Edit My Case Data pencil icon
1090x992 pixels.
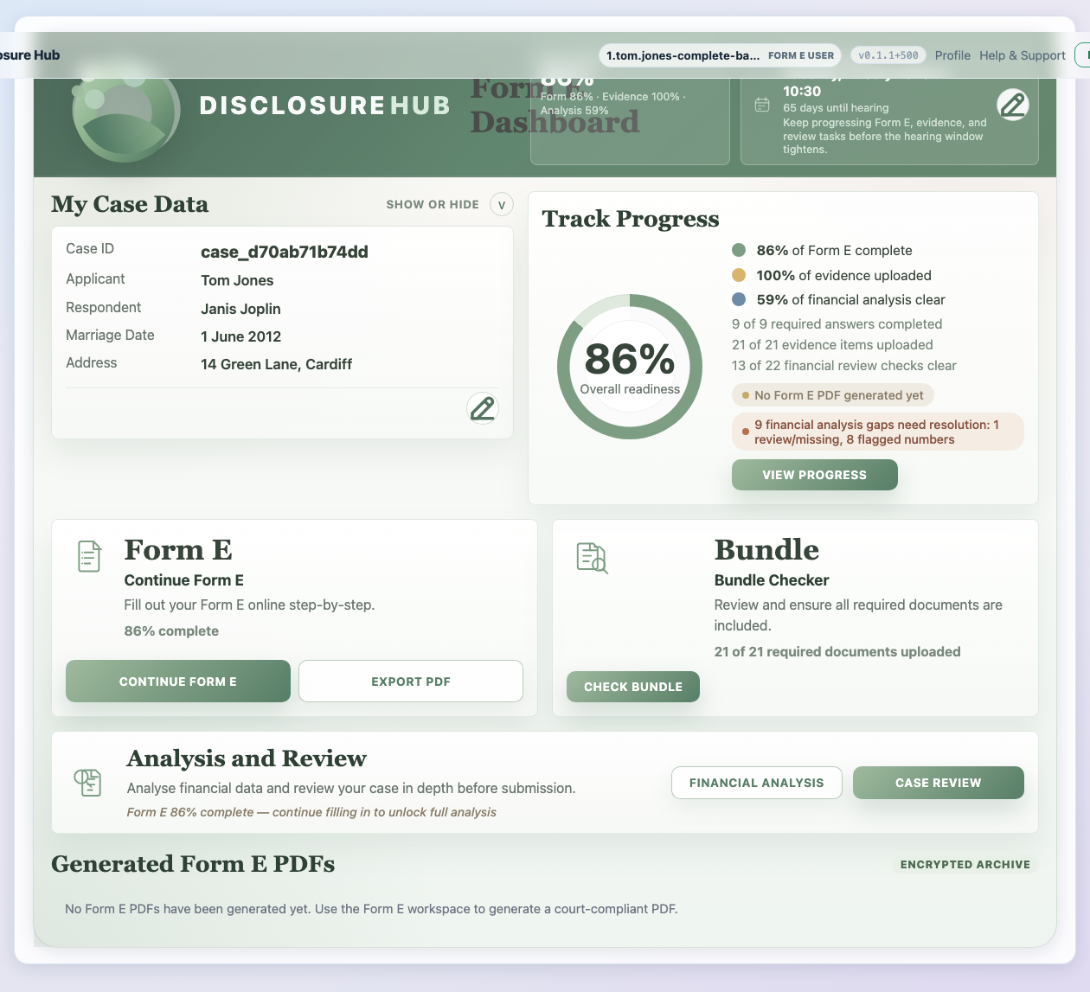(483, 408)
